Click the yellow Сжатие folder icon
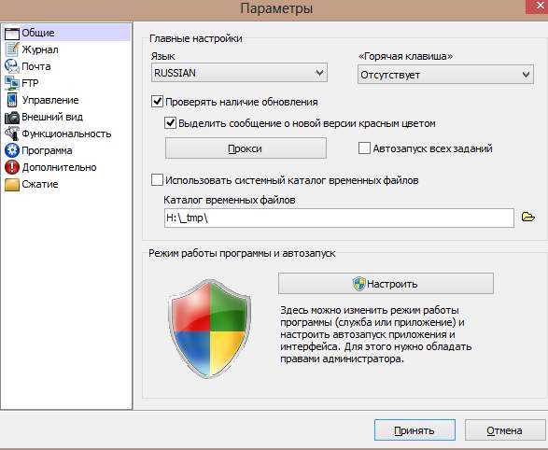548x450 pixels. [x=11, y=185]
